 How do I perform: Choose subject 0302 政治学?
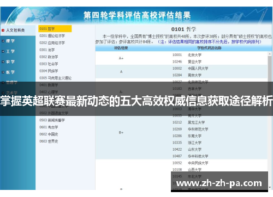(49, 57)
